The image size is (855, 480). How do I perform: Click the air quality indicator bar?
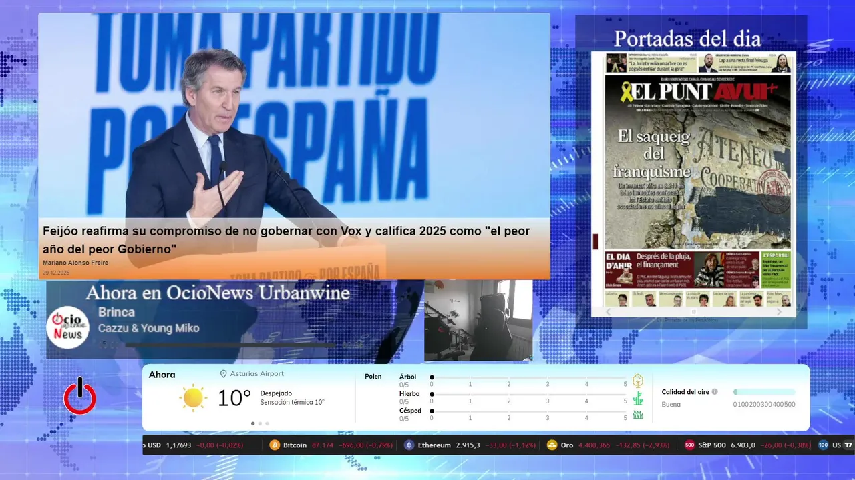(764, 392)
